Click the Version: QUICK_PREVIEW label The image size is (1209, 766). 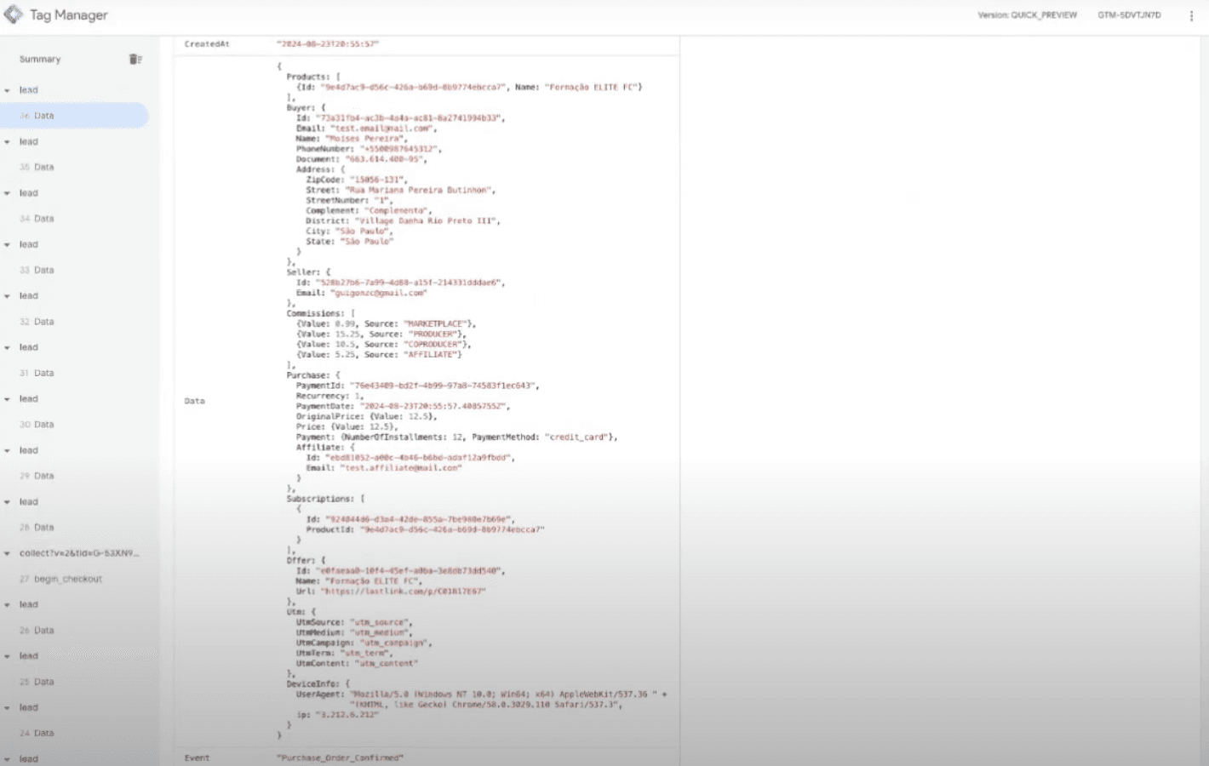coord(1027,15)
